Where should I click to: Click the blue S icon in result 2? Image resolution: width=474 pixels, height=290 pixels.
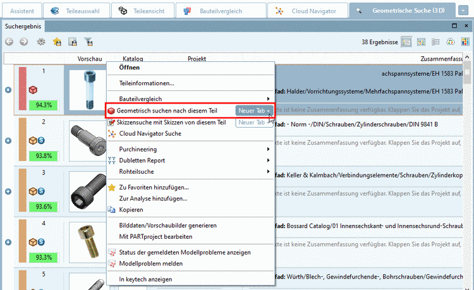click(41, 140)
